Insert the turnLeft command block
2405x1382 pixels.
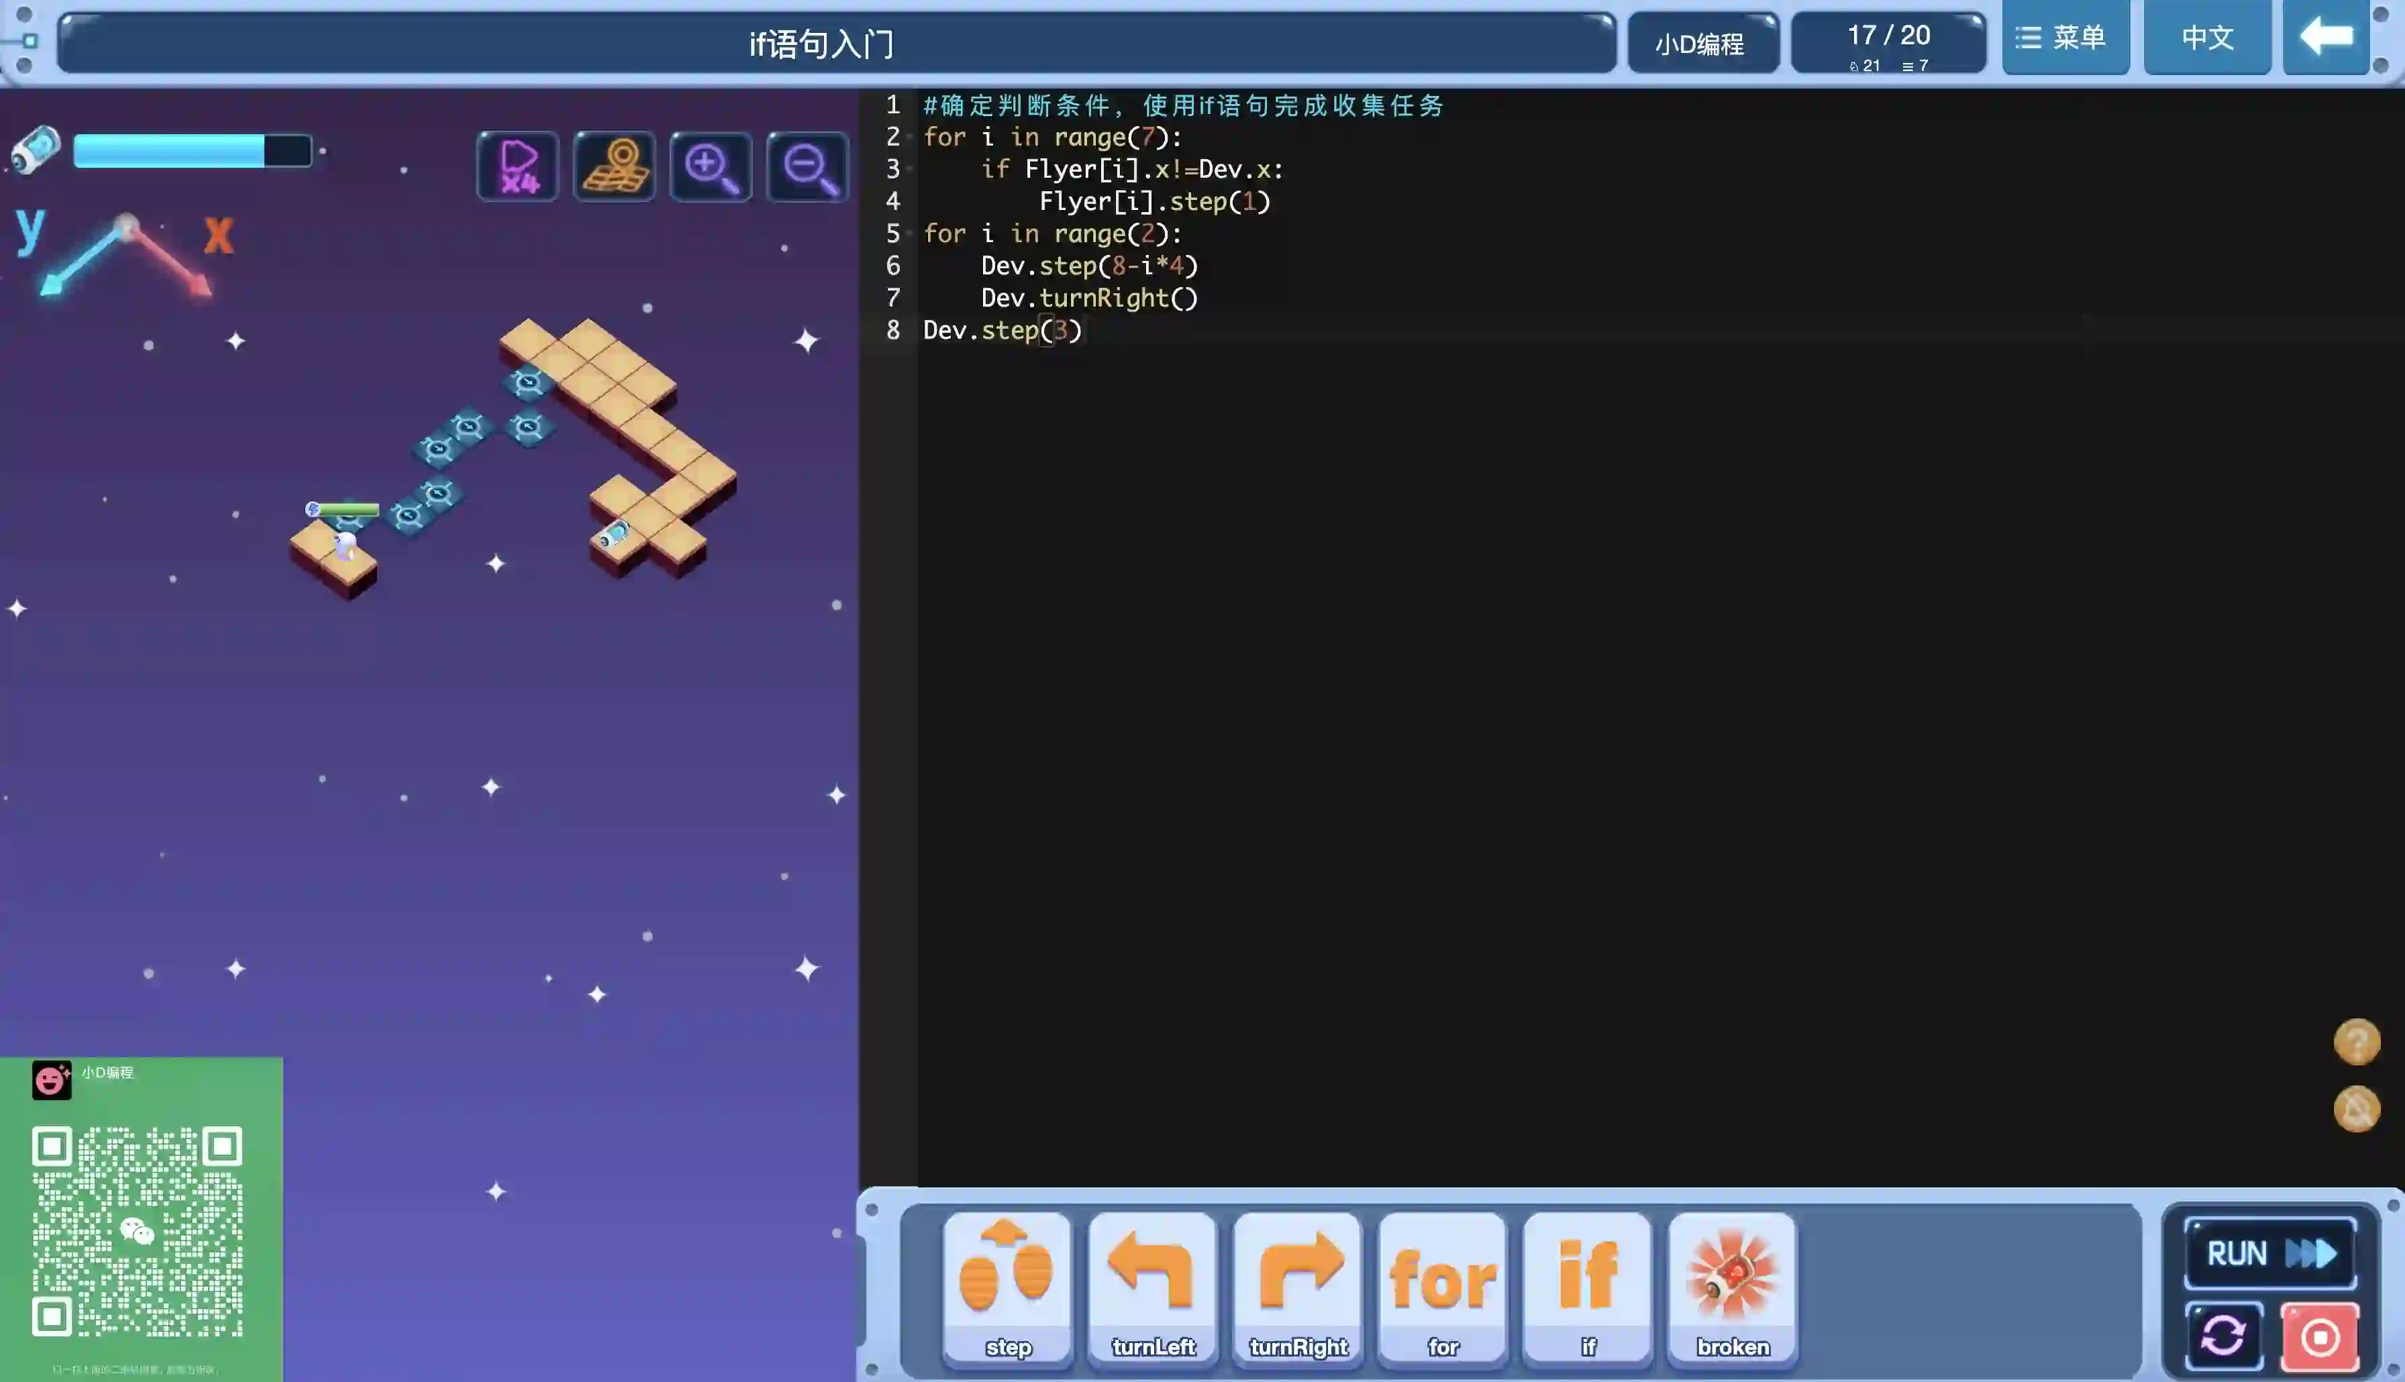tap(1152, 1286)
